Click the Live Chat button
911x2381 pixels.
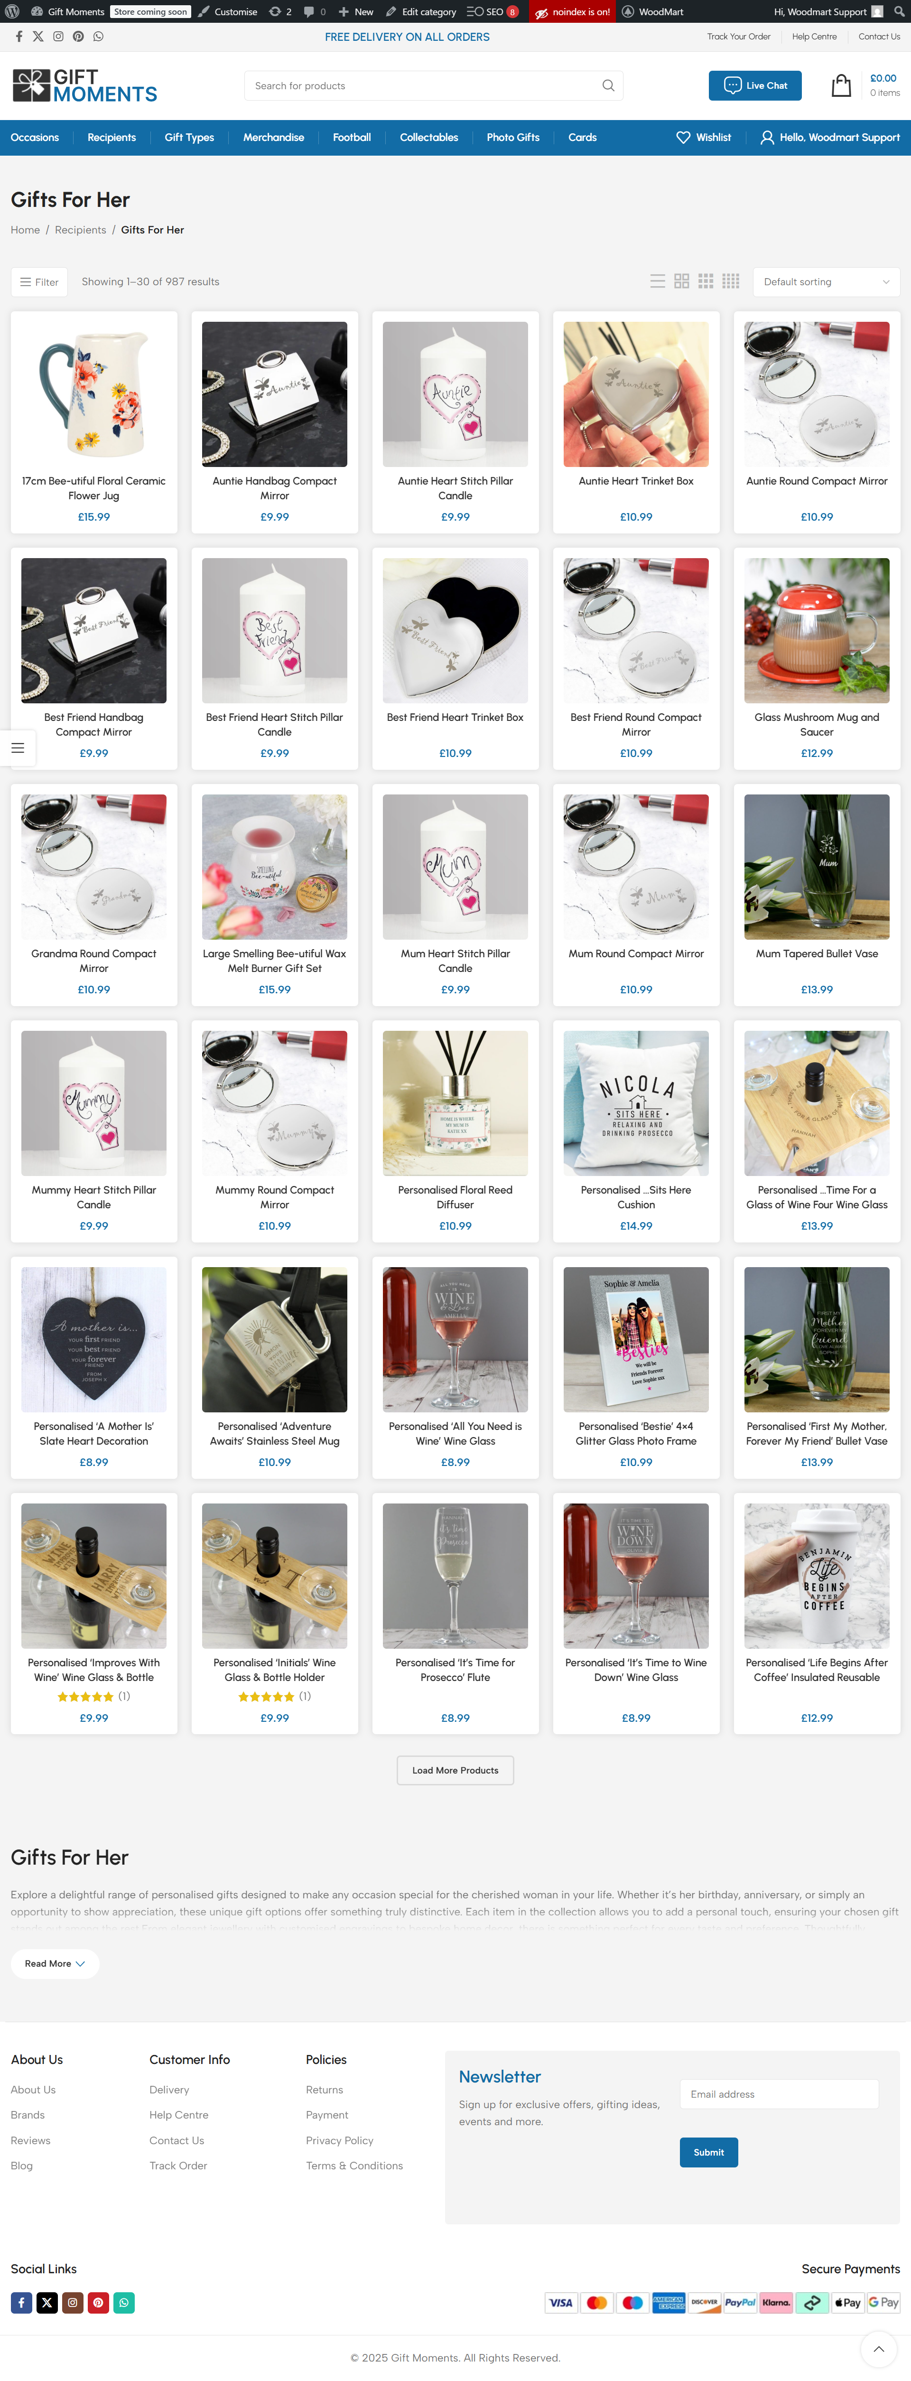[755, 86]
